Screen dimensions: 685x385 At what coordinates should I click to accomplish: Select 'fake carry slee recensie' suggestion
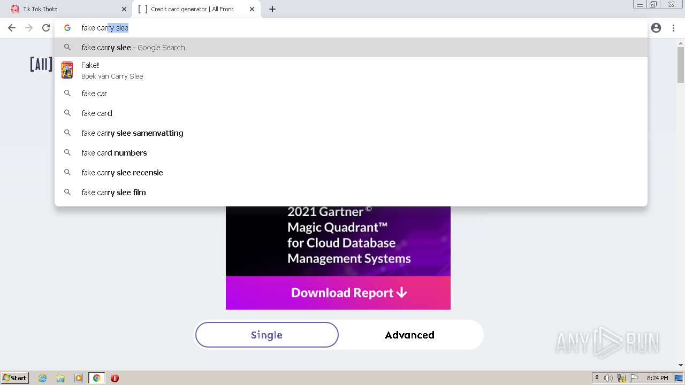(351, 173)
